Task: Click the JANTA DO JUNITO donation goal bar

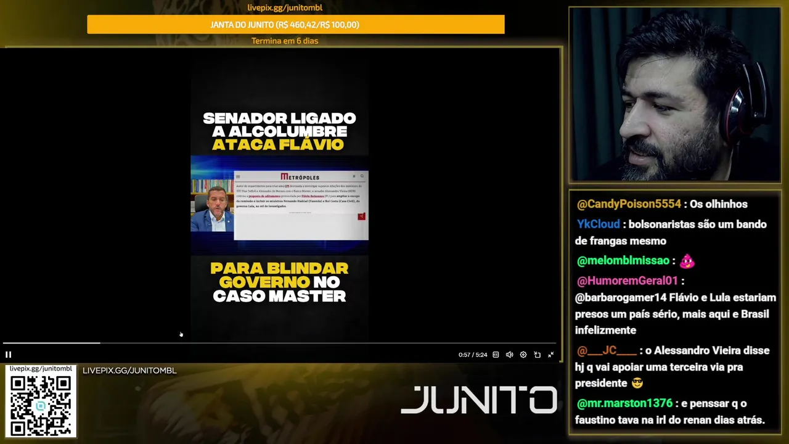Action: [296, 25]
